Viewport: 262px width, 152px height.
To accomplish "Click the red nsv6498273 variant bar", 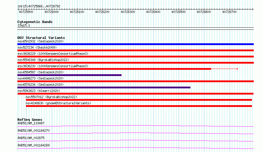I will 135,81.
